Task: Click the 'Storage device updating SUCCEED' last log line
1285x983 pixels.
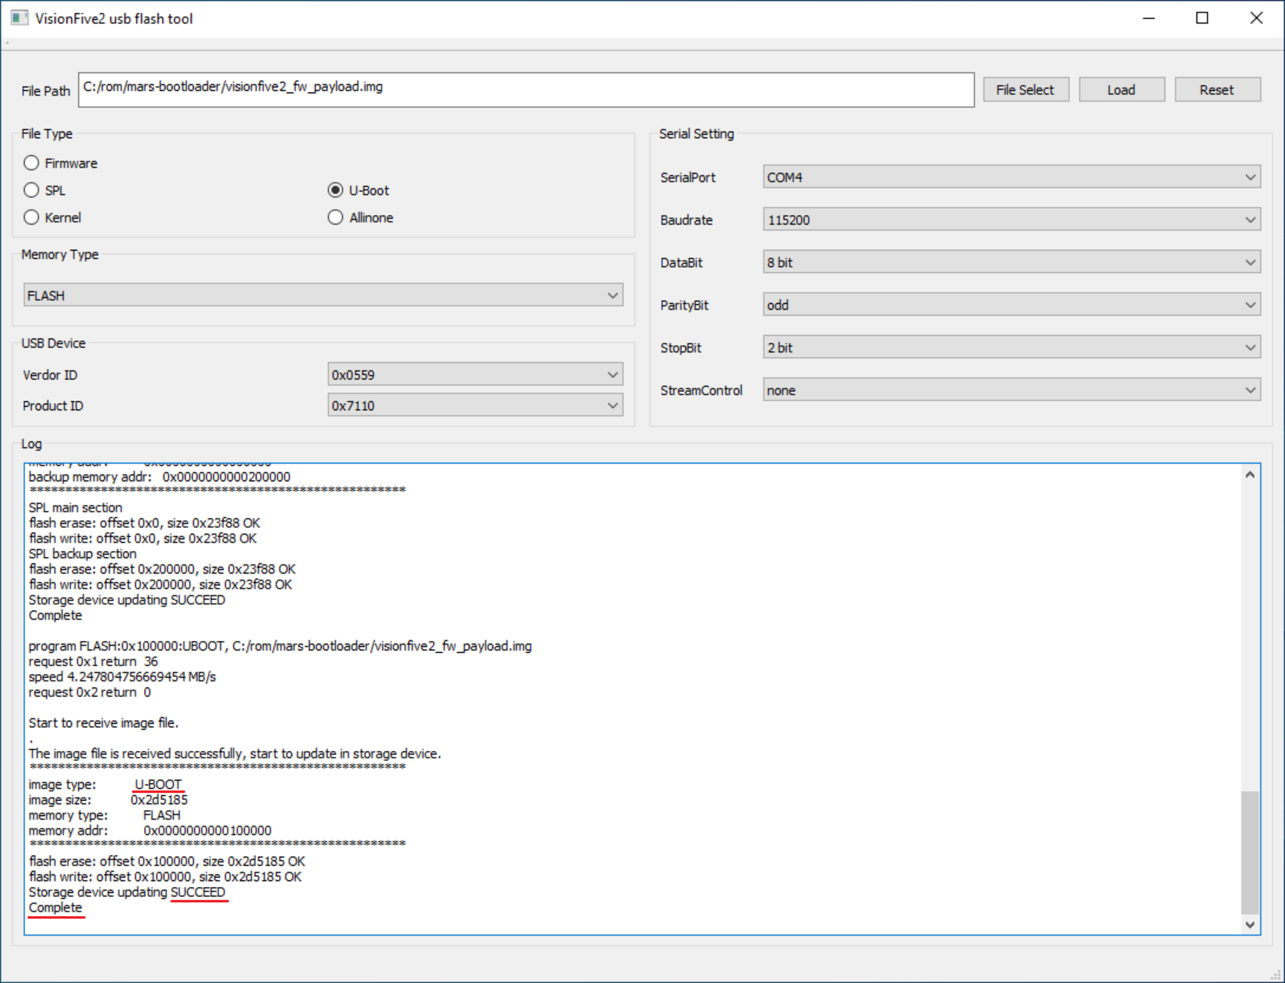Action: click(127, 892)
